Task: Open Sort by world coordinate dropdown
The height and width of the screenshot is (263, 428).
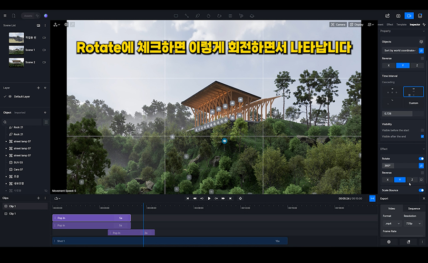Action: tap(400, 50)
